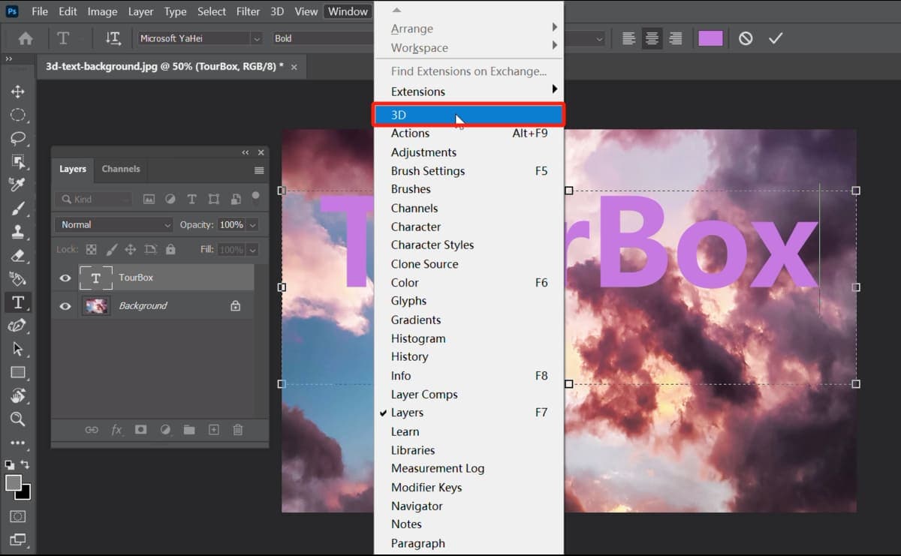The image size is (901, 556).
Task: Open the Filter menu
Action: [248, 11]
